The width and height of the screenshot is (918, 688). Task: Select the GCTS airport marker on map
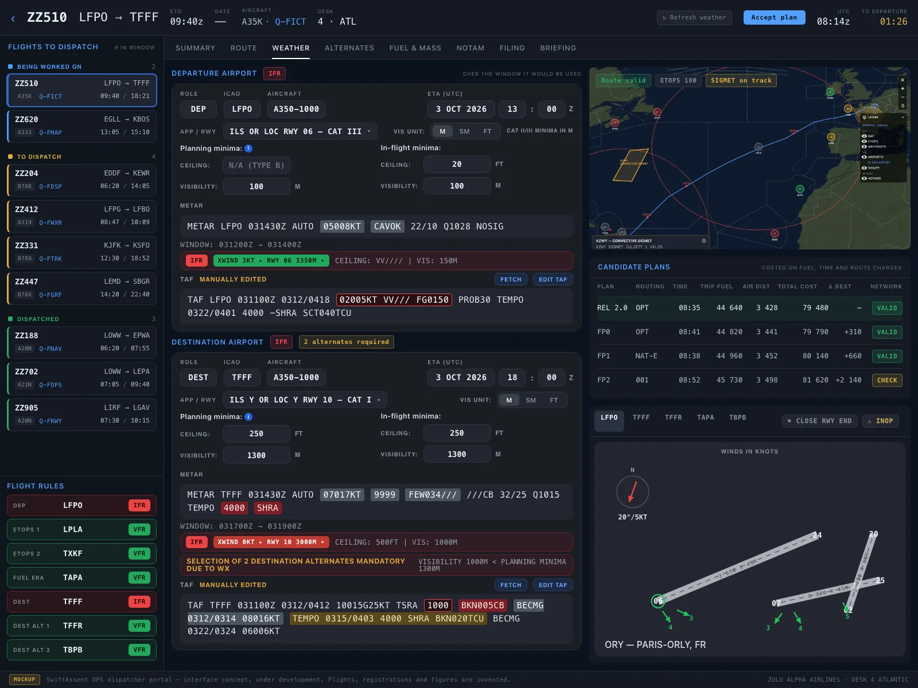pos(800,189)
